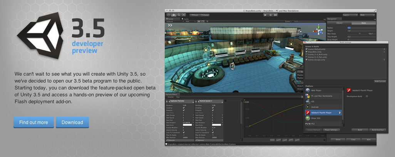Viewport: 395px width, 157px height.
Task: Select Xbox 360 platform icon
Action: (308, 118)
